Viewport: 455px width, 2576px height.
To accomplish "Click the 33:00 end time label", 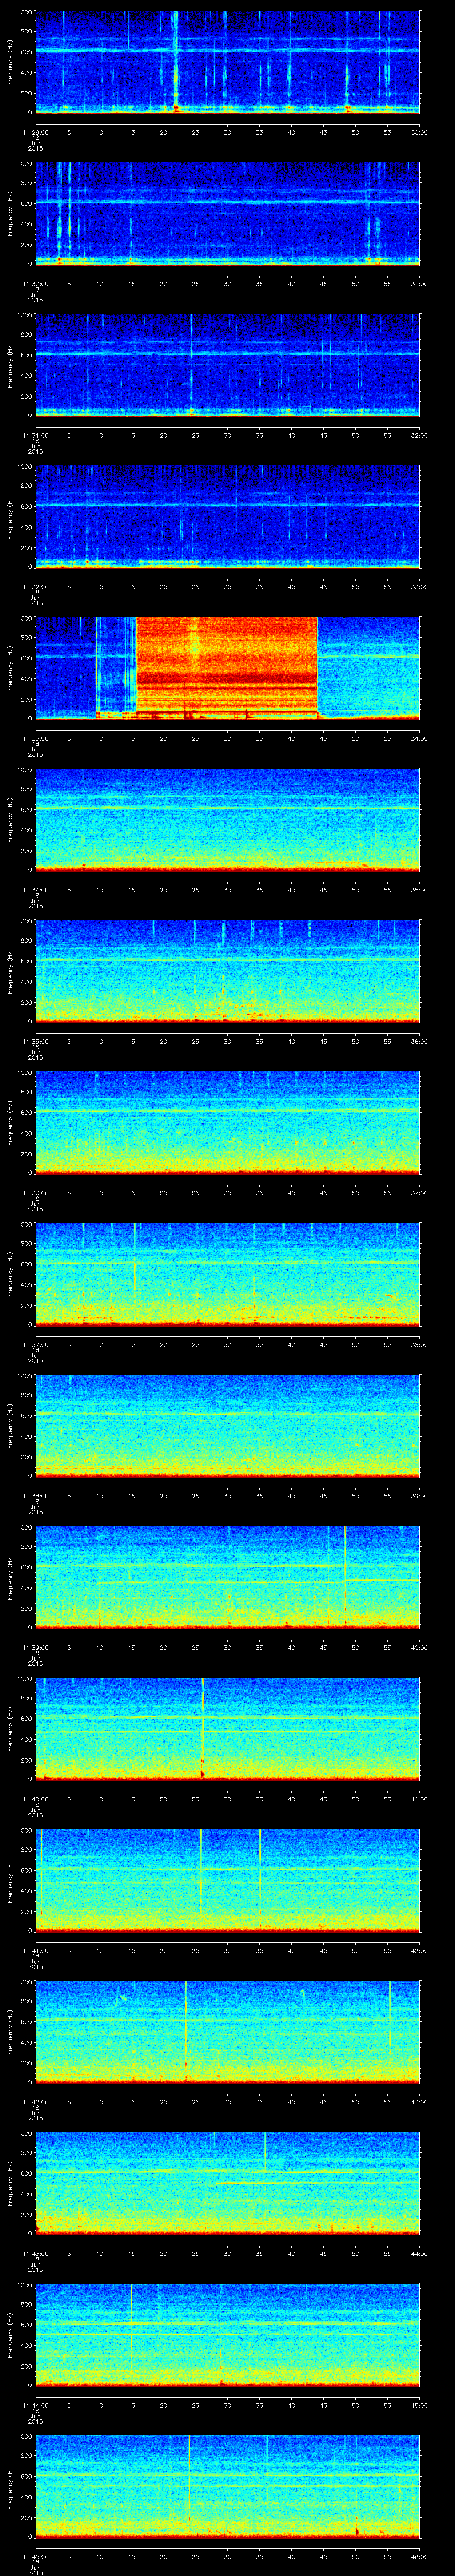I will [420, 587].
